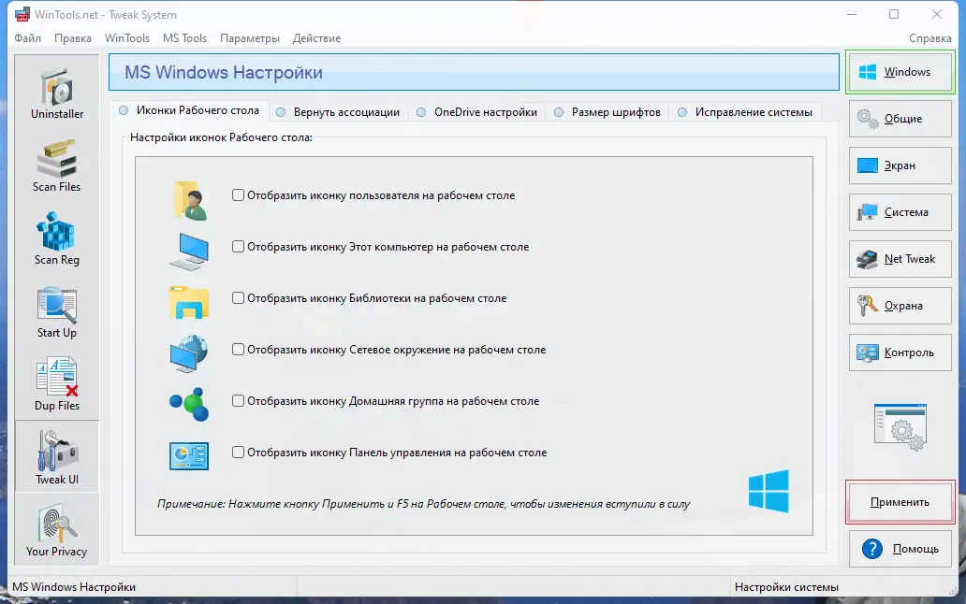966x604 pixels.
Task: Open the Dup Files finder
Action: tap(57, 385)
